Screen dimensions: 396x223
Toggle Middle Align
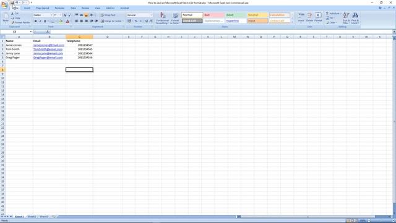81,15
